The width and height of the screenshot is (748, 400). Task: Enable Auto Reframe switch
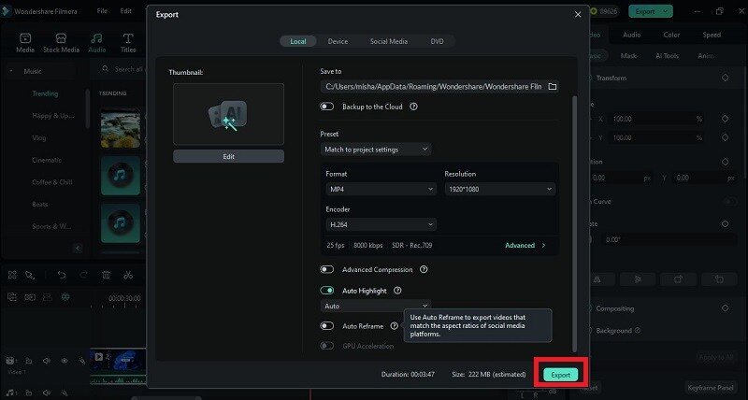326,326
